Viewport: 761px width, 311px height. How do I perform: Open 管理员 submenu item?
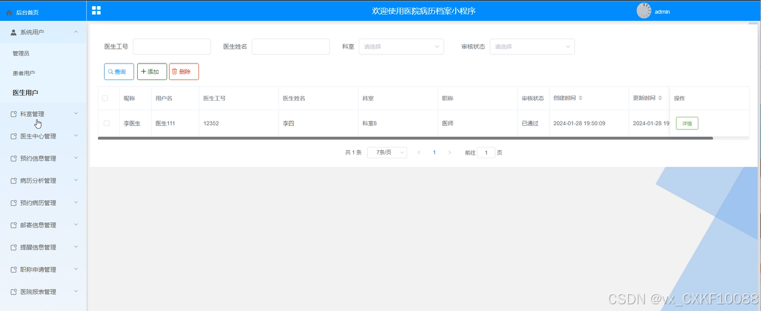click(x=21, y=54)
